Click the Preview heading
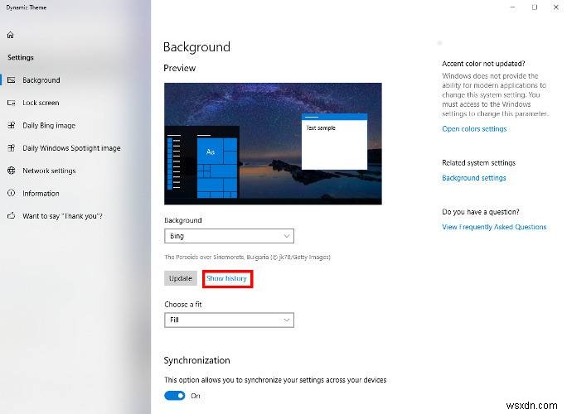 (x=179, y=68)
